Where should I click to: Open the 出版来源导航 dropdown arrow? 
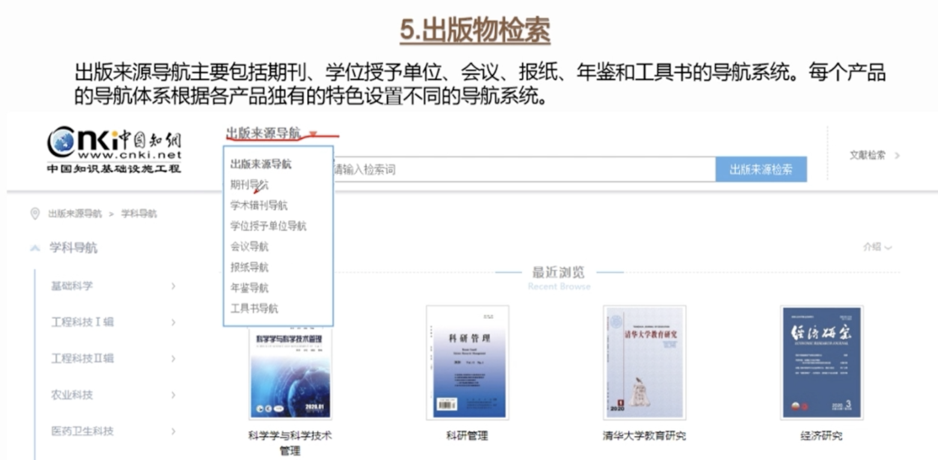click(x=313, y=133)
